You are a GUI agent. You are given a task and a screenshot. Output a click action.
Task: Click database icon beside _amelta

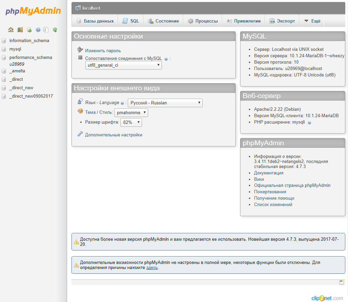click(x=4, y=71)
